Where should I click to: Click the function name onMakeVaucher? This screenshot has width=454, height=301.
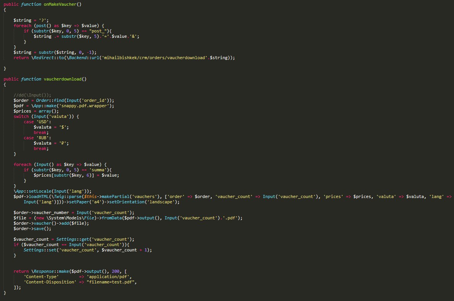tap(60, 4)
